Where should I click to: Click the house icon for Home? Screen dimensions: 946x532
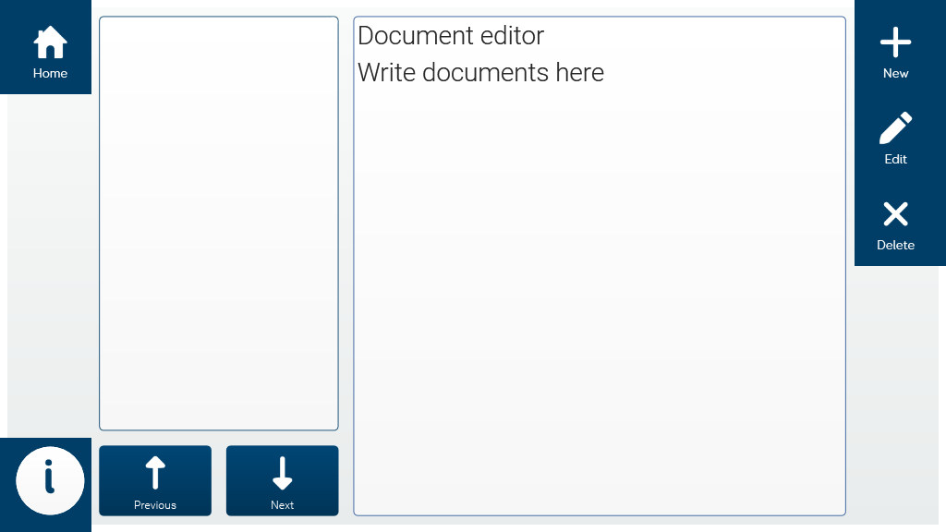tap(50, 42)
